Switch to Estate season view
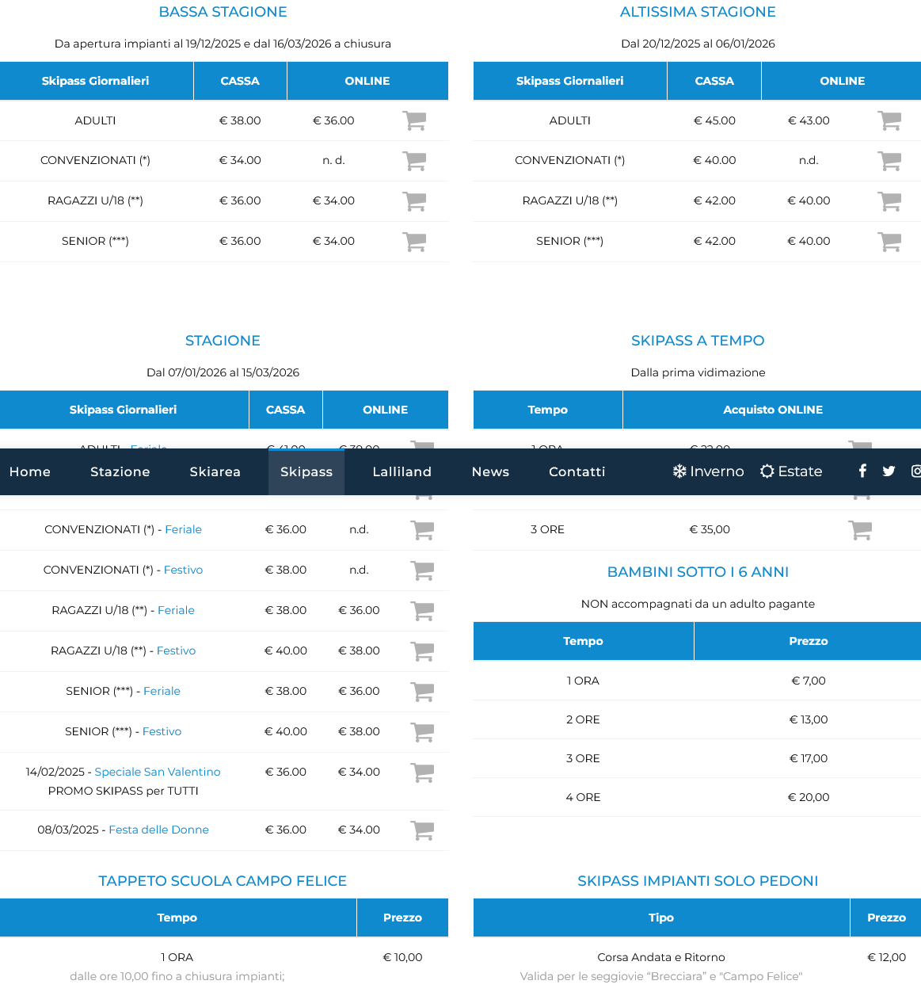 point(791,471)
